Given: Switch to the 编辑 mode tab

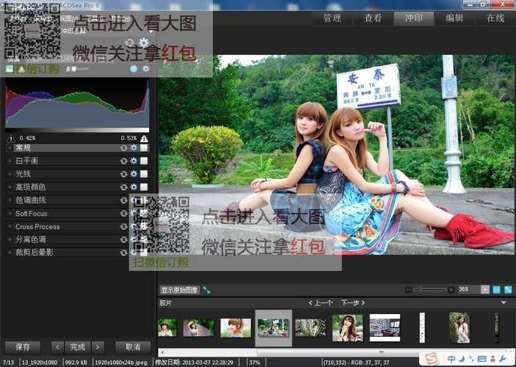Looking at the screenshot, I should click(x=454, y=18).
